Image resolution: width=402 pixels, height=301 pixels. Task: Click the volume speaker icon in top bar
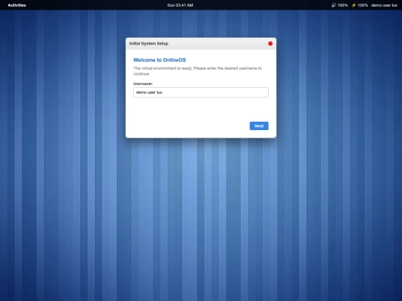[x=334, y=5]
